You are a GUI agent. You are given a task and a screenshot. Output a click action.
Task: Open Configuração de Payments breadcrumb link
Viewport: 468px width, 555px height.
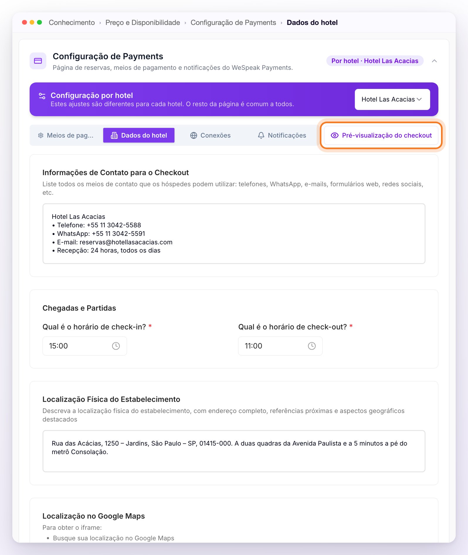pyautogui.click(x=233, y=23)
